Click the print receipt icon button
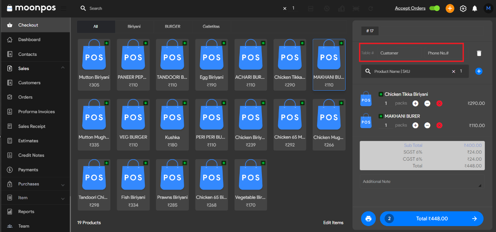Image resolution: width=496 pixels, height=232 pixels. pos(368,219)
